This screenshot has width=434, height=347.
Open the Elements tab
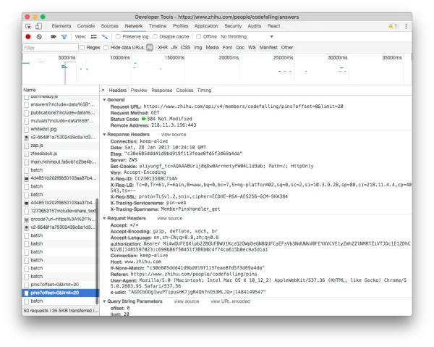pyautogui.click(x=61, y=26)
